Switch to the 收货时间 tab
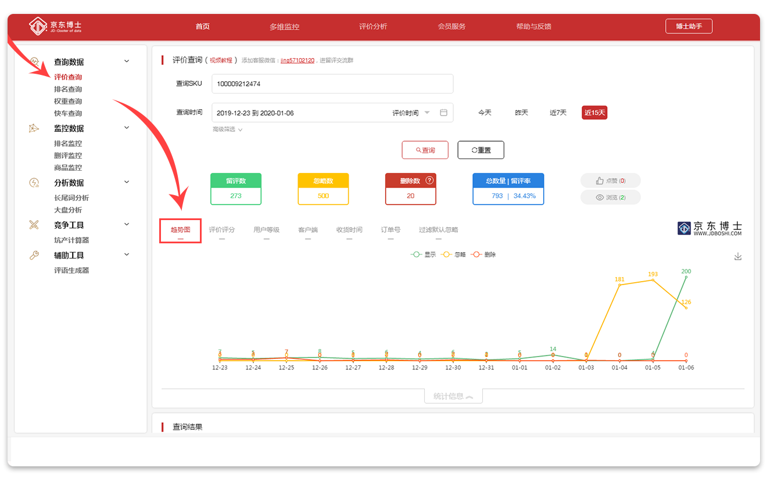Image resolution: width=767 pixels, height=482 pixels. [x=349, y=230]
